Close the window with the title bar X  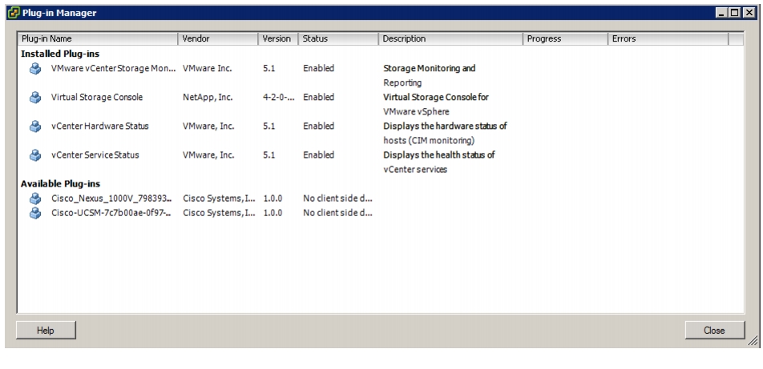pos(749,13)
